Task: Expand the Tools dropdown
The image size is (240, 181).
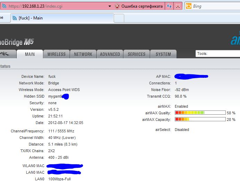Action: click(218, 54)
